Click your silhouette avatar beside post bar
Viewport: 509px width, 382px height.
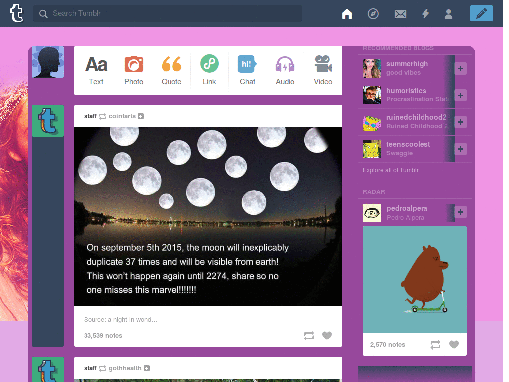pos(48,62)
